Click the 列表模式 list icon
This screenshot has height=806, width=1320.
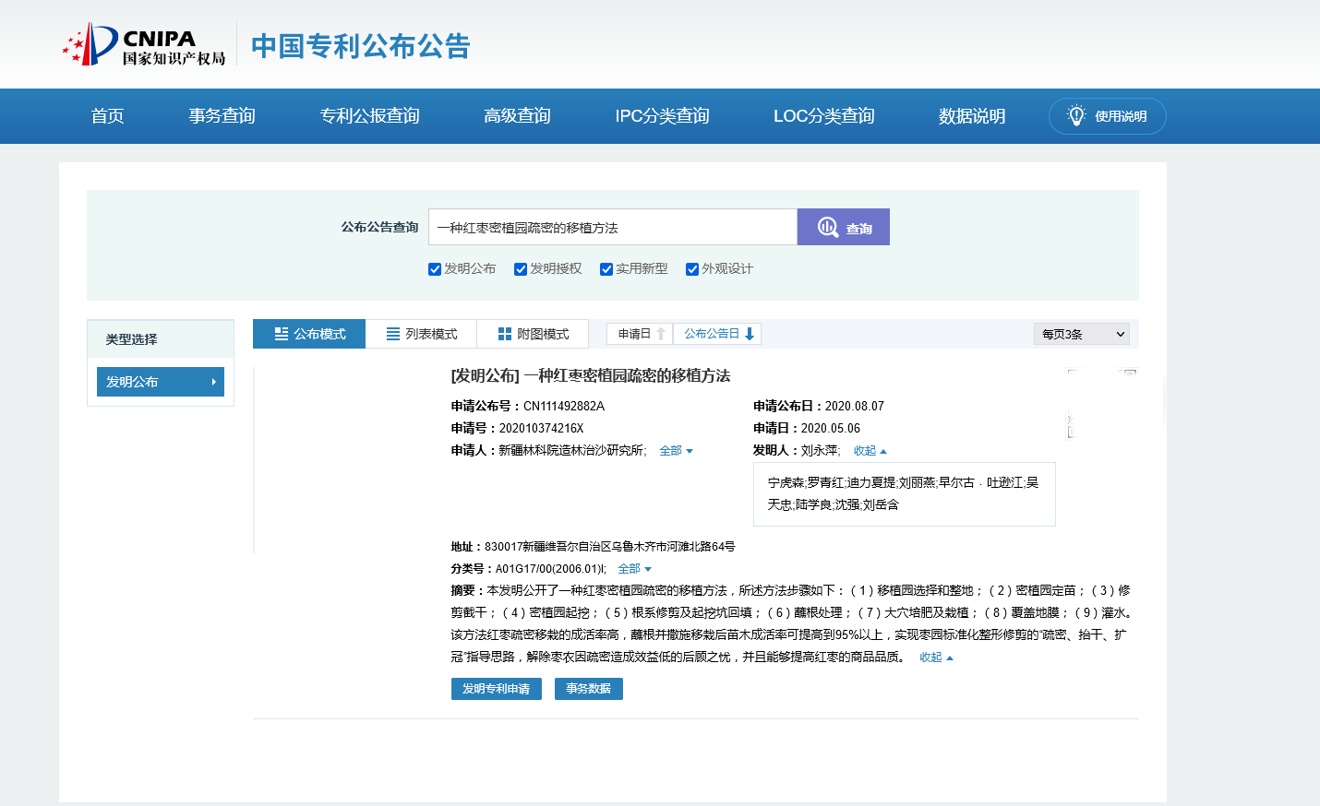pyautogui.click(x=393, y=334)
